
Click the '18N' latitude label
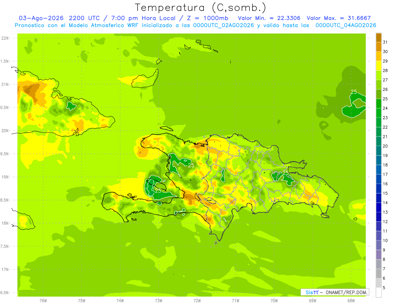click(5, 223)
